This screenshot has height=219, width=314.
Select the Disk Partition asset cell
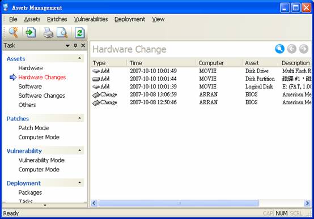click(x=260, y=79)
